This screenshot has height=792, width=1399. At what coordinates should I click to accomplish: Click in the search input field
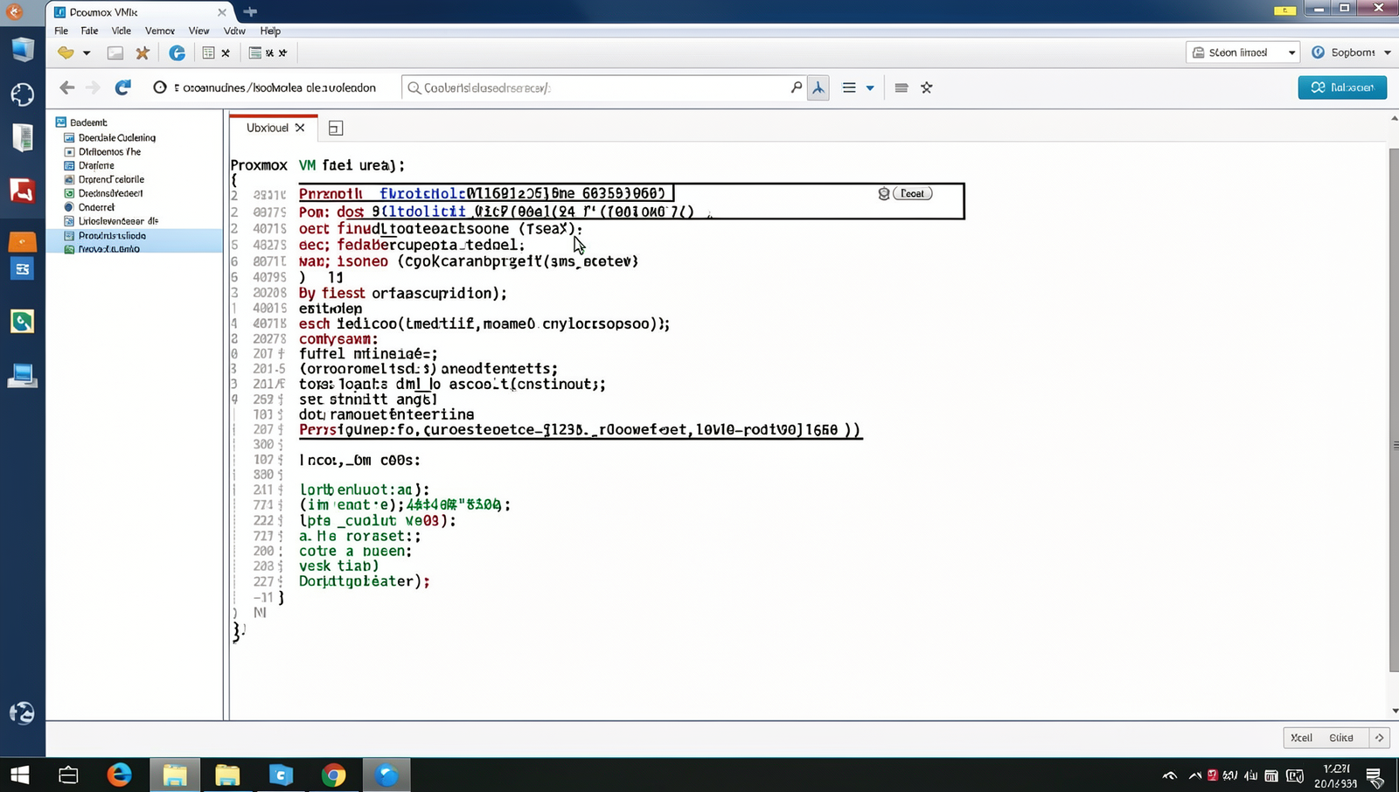pos(603,87)
